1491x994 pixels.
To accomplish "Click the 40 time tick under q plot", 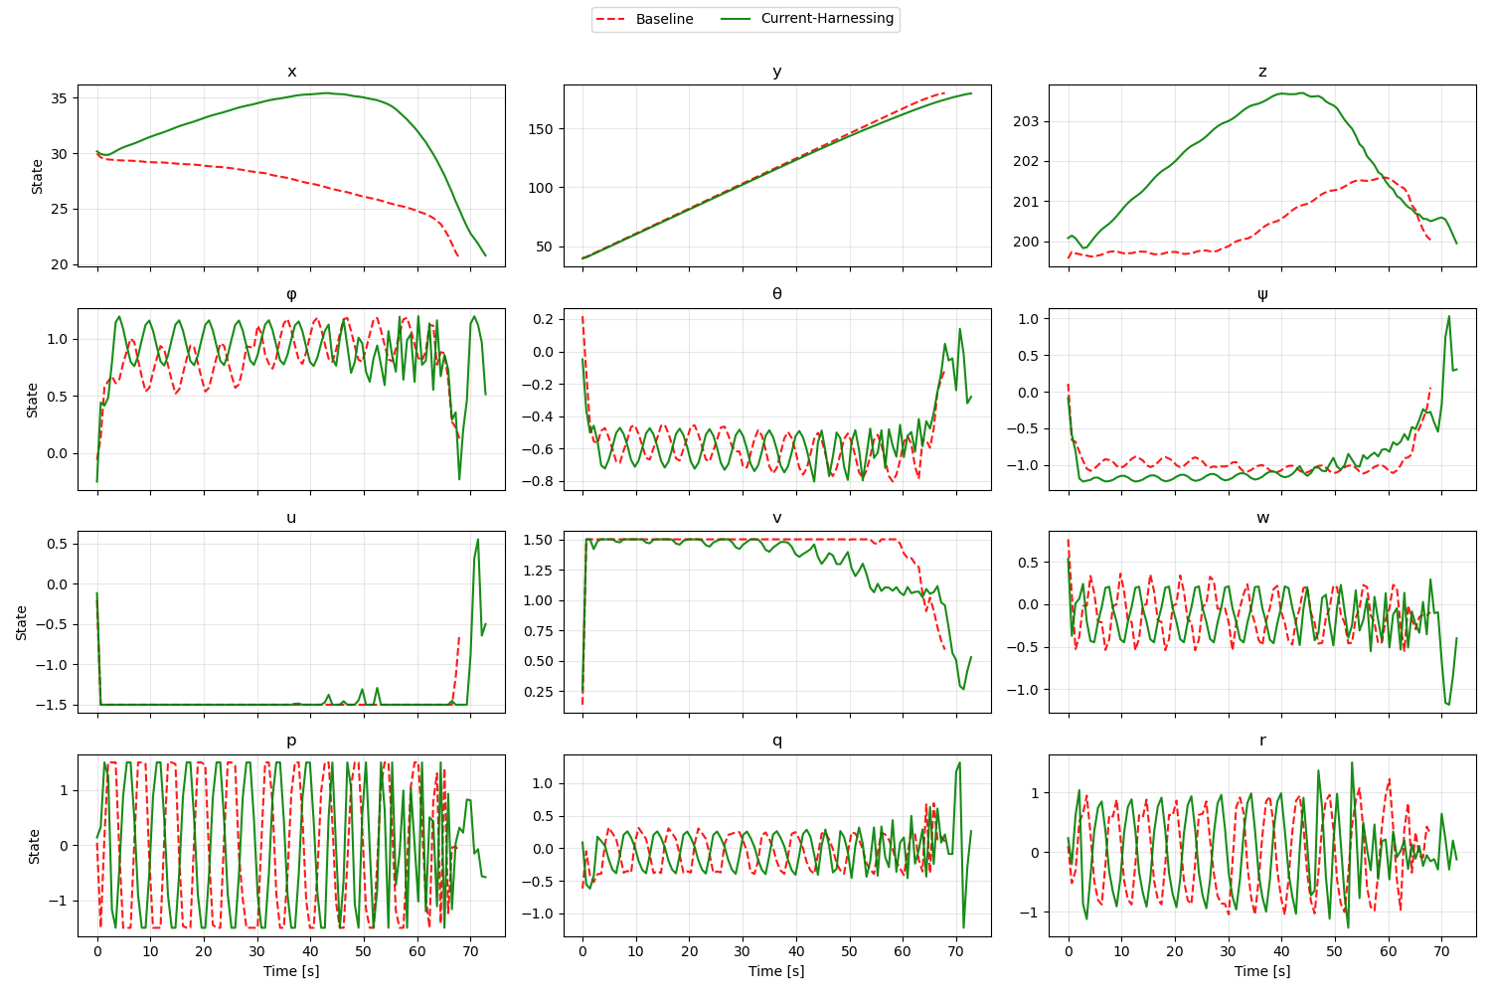I will click(x=796, y=951).
